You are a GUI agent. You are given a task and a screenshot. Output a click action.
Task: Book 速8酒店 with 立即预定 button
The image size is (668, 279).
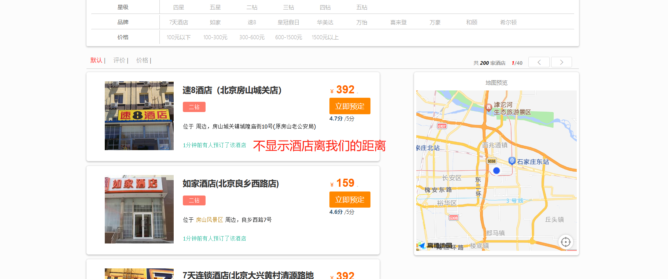coord(350,106)
